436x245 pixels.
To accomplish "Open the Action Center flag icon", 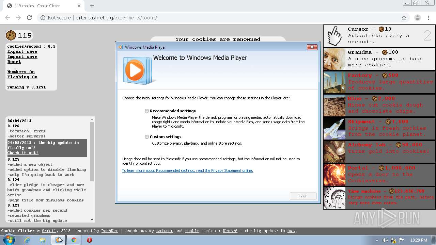I will point(401,240).
